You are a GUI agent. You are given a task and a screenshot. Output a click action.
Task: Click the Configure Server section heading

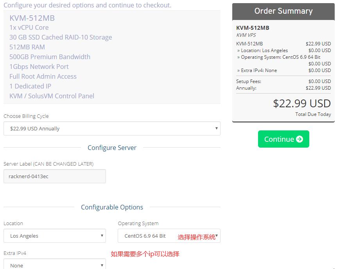(112, 148)
